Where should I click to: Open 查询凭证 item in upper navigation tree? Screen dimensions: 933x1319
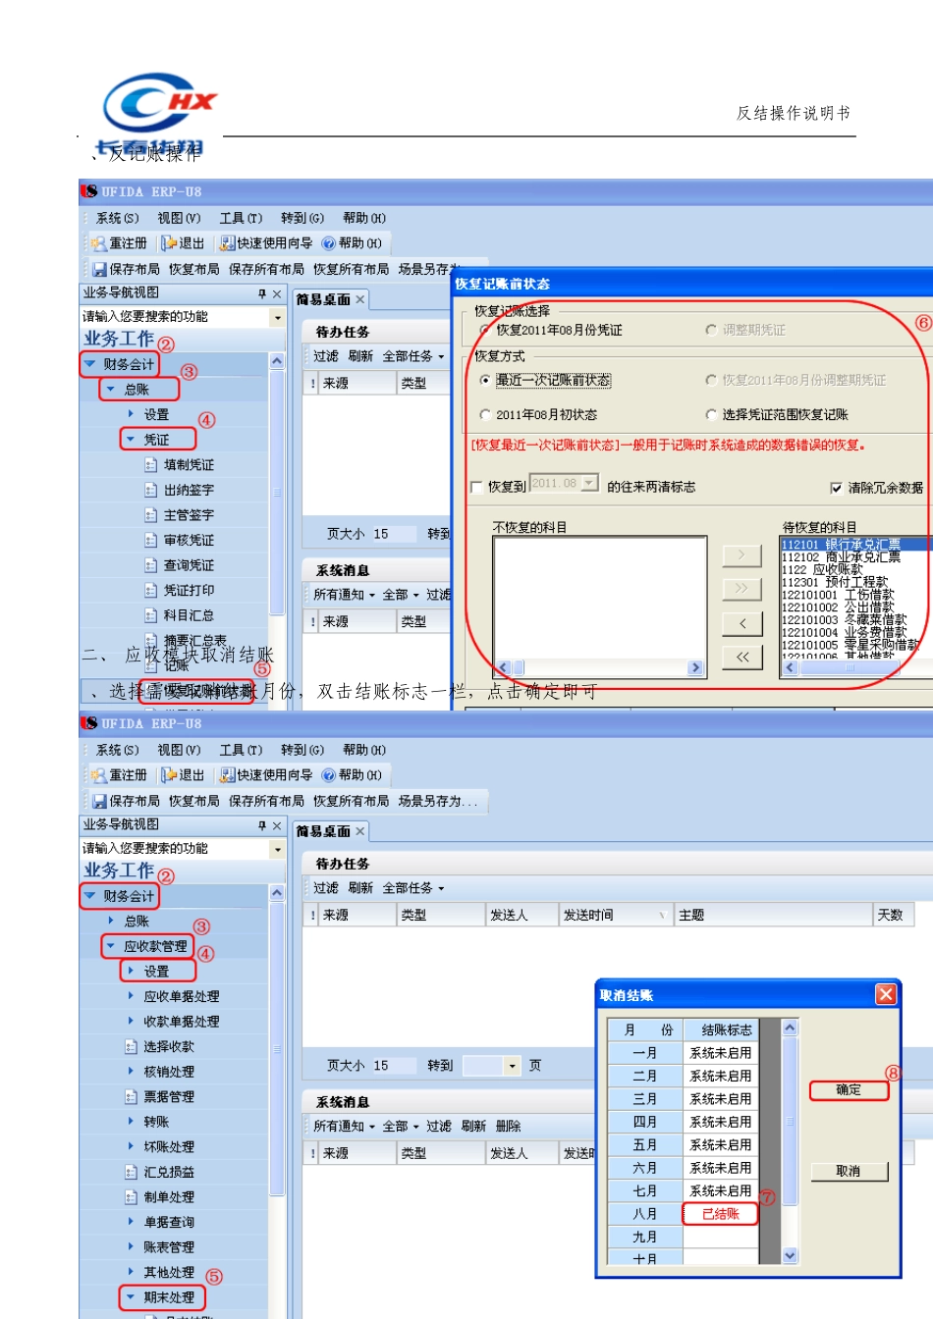179,565
